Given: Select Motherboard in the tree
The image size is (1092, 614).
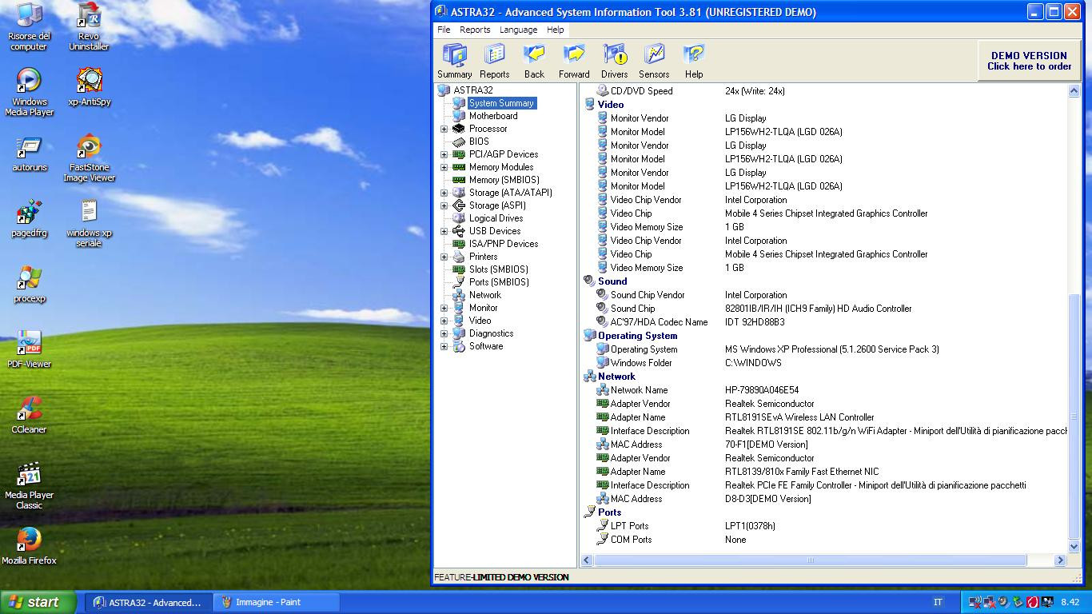Looking at the screenshot, I should pos(492,116).
